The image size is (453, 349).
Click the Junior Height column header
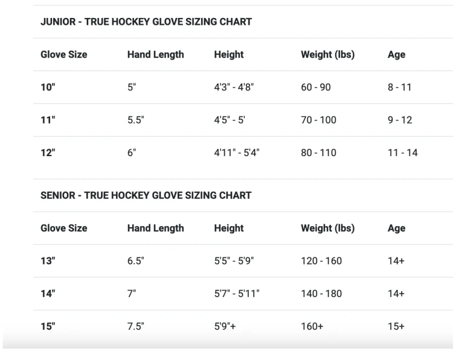(229, 54)
